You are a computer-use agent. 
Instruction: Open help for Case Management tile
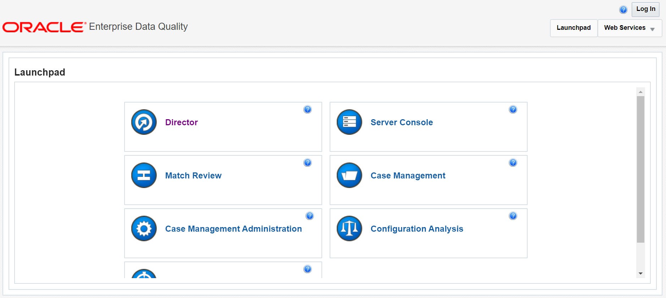pos(513,162)
